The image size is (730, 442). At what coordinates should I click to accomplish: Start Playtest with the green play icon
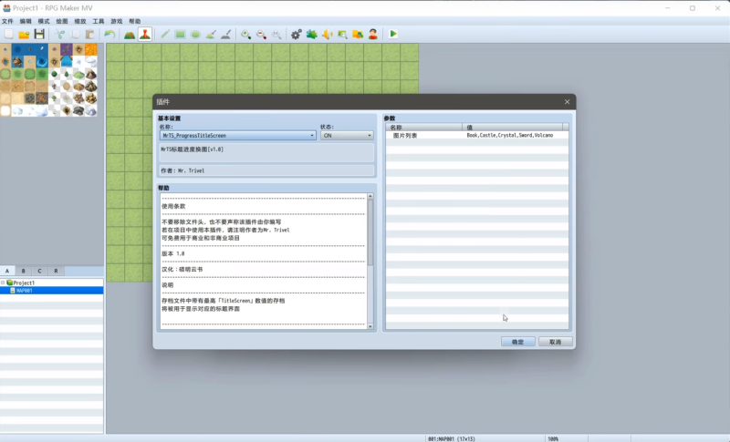click(x=393, y=34)
